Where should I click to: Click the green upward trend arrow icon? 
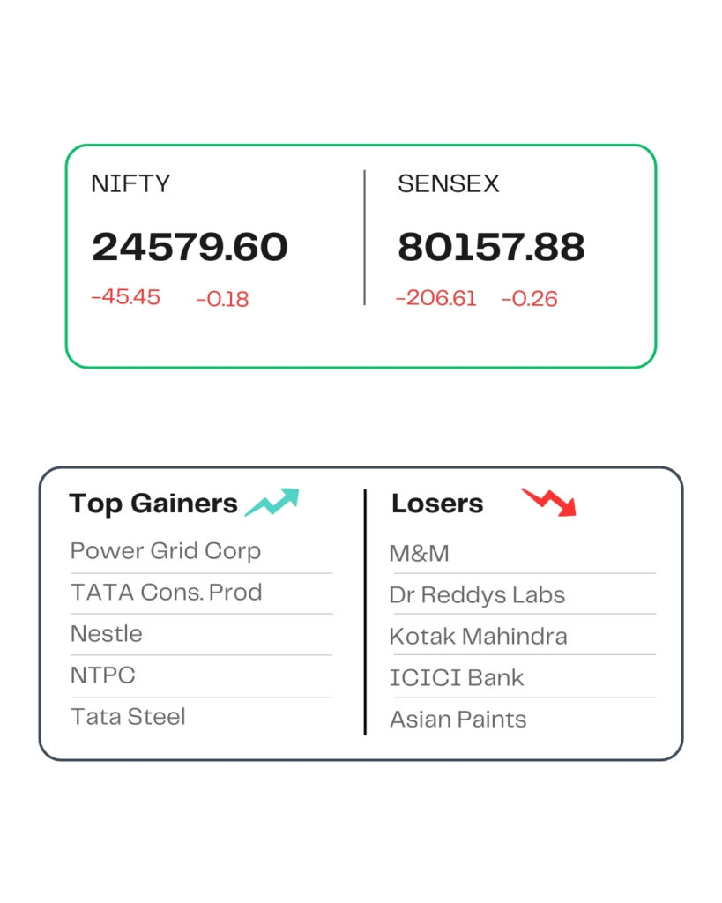pyautogui.click(x=272, y=502)
